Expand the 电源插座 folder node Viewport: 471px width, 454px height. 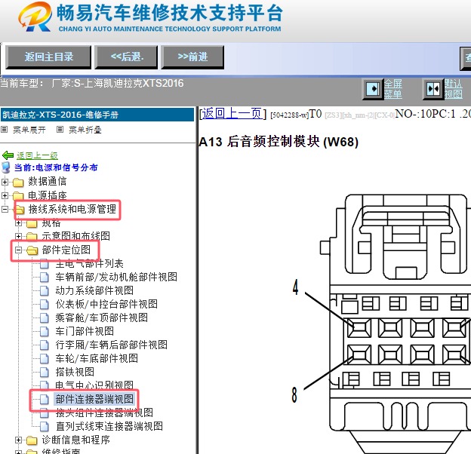tap(5, 195)
